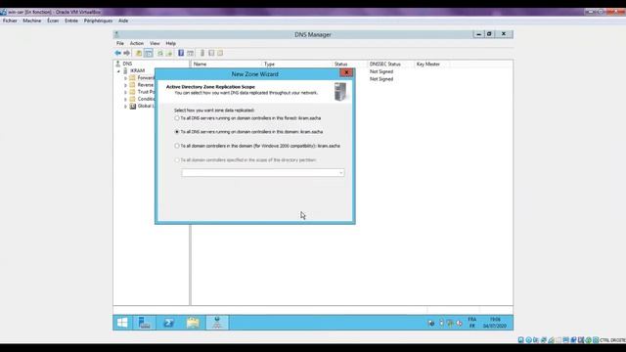Close the New Zone Wizard dialog
Viewport: 626px width, 352px height.
pos(346,72)
